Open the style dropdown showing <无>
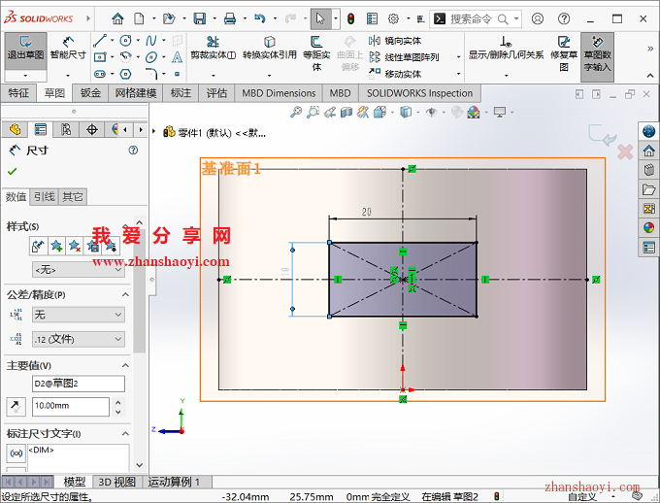The height and width of the screenshot is (503, 660). click(x=78, y=269)
